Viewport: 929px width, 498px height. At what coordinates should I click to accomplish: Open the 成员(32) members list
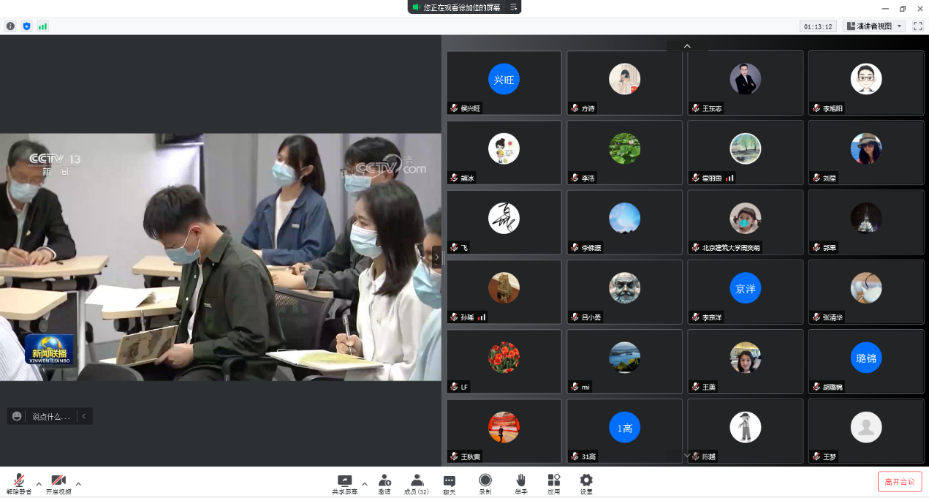(417, 483)
